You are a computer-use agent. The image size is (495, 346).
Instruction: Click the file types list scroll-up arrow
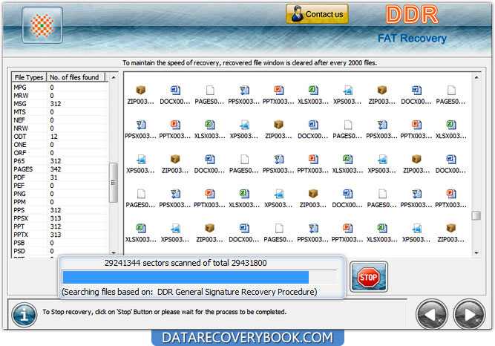tap(114, 77)
